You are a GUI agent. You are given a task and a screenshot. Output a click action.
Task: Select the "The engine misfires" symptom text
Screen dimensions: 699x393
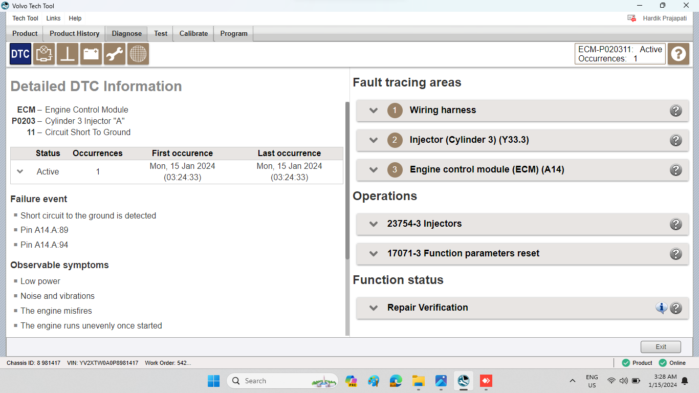56,311
